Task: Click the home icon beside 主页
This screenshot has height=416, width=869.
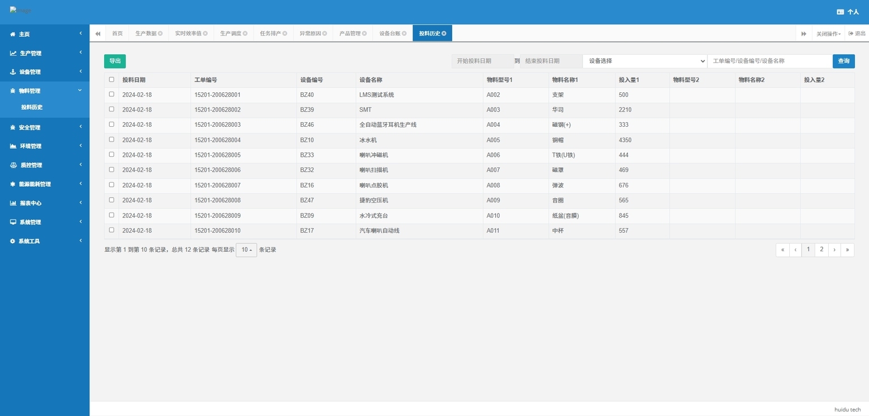Action: point(13,35)
